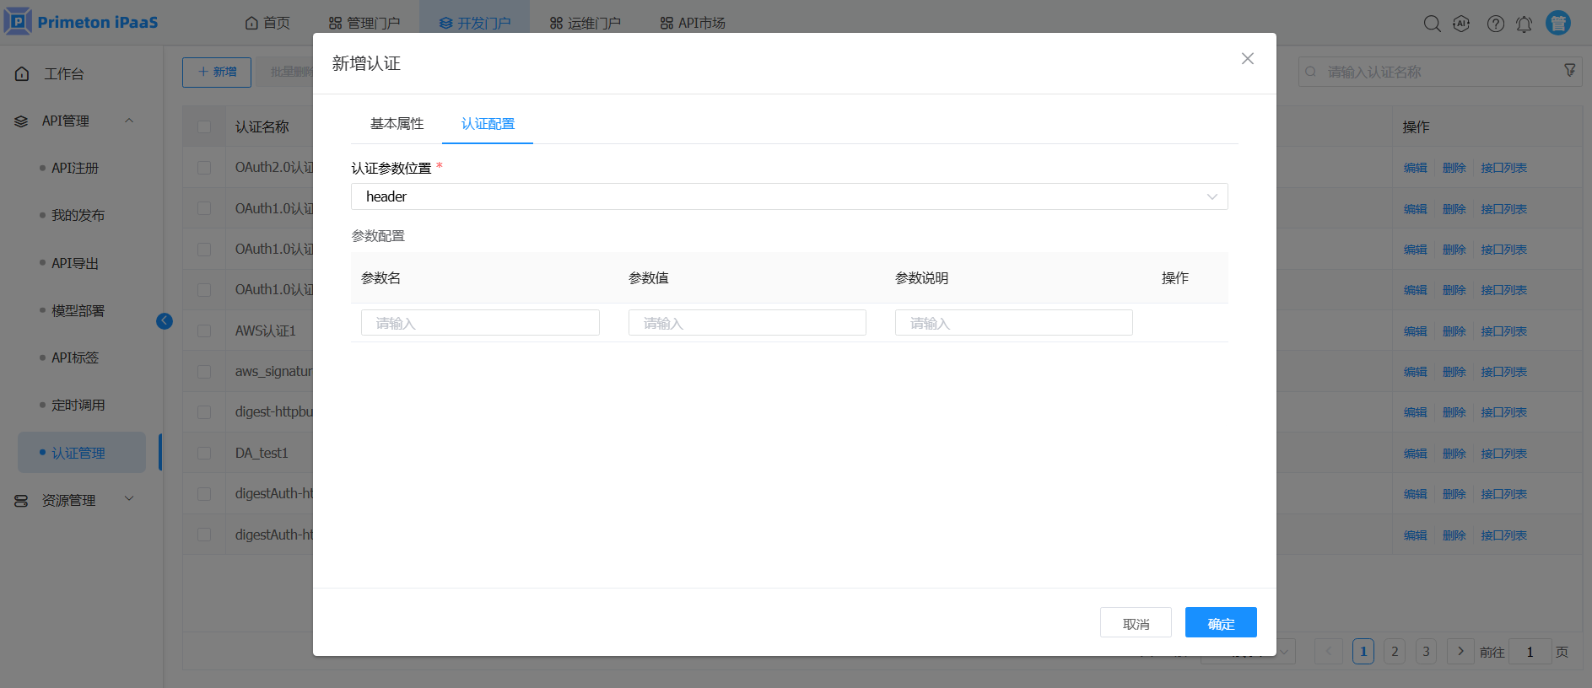Switch to the 基本属性 tab
The height and width of the screenshot is (688, 1592).
pos(397,124)
